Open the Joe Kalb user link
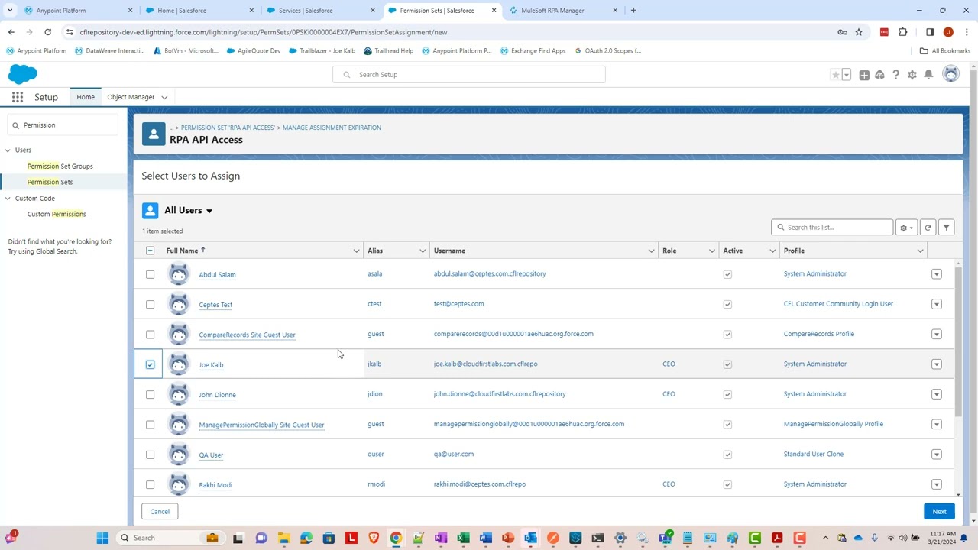Screen dimensions: 978x550 pyautogui.click(x=211, y=365)
